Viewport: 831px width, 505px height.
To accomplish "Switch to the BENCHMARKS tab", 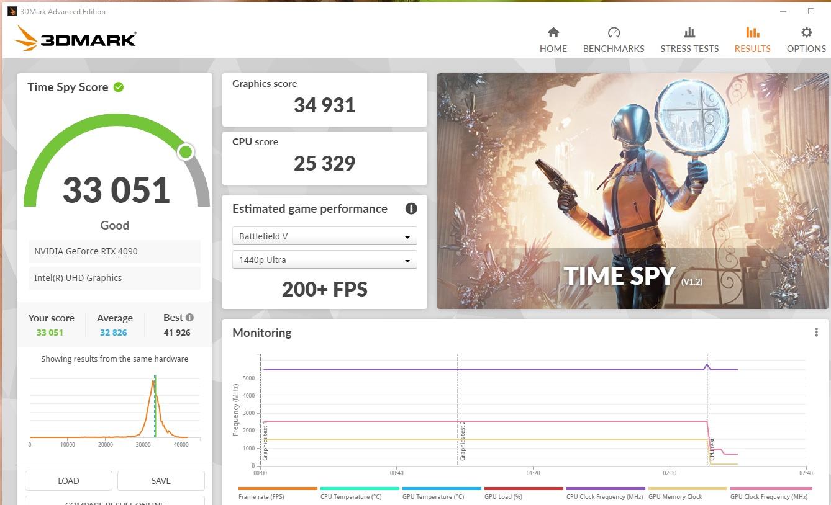I will click(x=614, y=40).
